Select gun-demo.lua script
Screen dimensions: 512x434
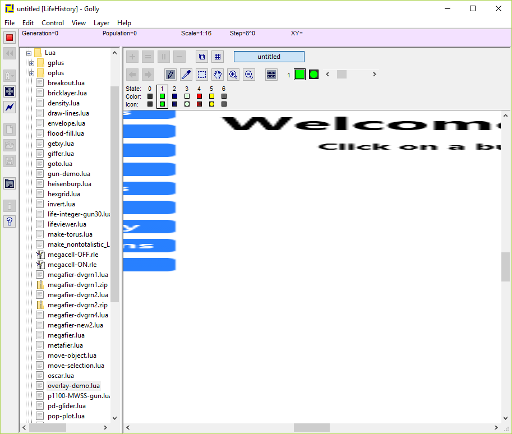68,174
